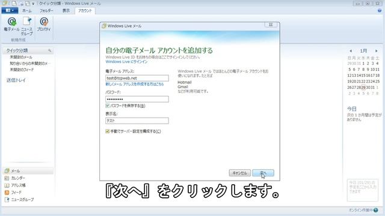Click the 今日 heading in calendar pane
The height and width of the screenshot is (216, 385).
click(x=351, y=109)
